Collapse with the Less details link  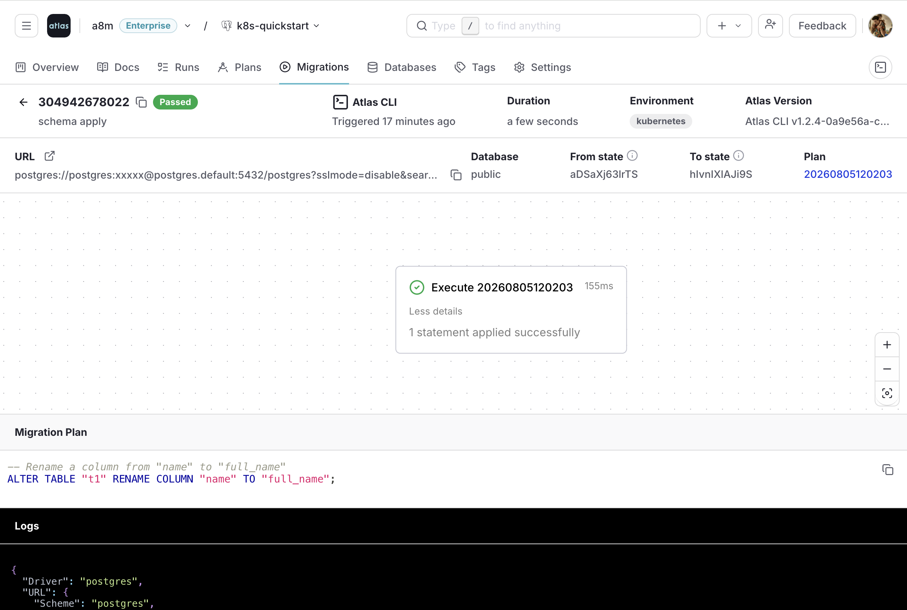435,311
